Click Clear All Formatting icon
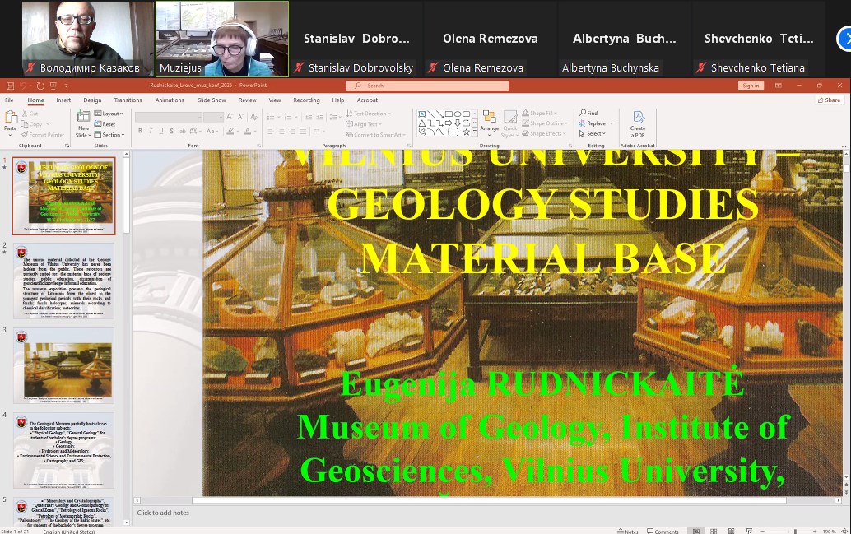Screen dimensions: 851x534 click(x=254, y=117)
